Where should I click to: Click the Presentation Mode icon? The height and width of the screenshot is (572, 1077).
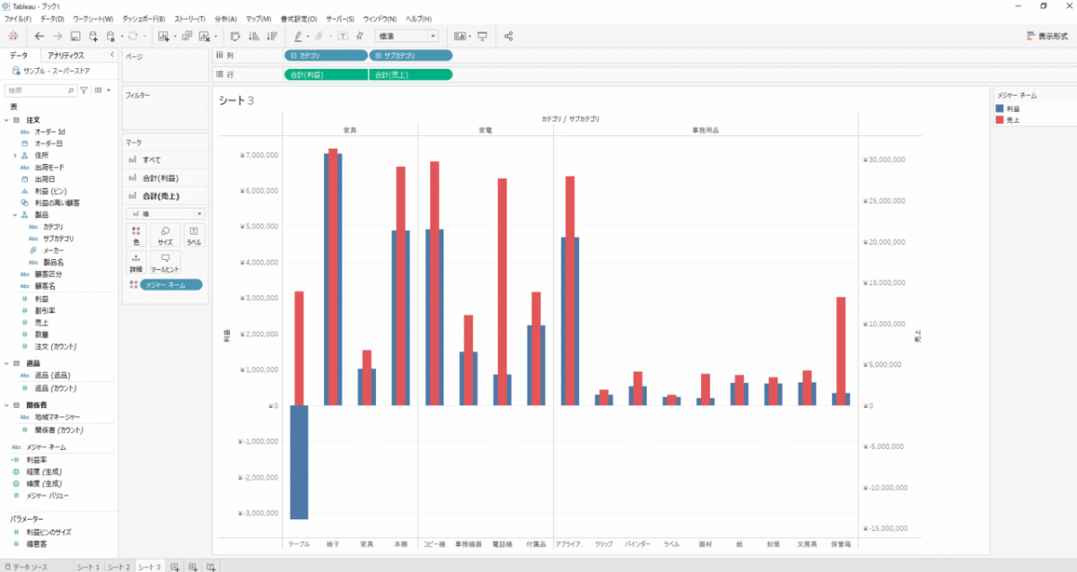[x=483, y=36]
